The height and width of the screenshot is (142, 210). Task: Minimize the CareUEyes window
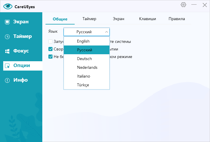click(x=194, y=5)
